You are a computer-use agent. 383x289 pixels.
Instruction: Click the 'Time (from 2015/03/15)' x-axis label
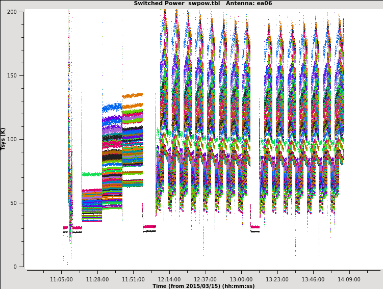click(203, 286)
